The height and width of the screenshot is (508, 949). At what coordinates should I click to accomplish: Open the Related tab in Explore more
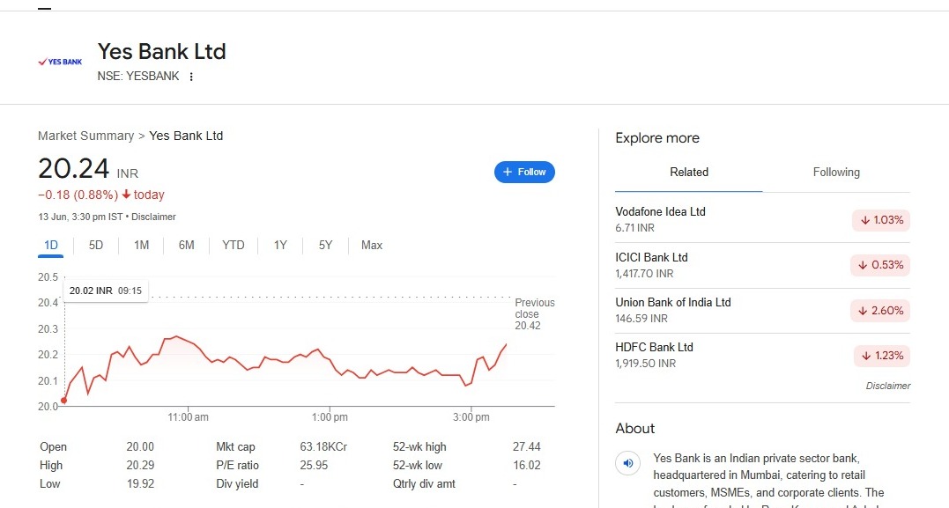tap(689, 173)
